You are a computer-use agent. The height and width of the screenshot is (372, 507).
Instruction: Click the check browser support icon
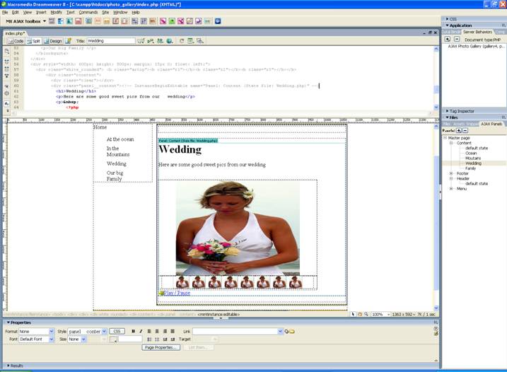pyautogui.click(x=141, y=41)
